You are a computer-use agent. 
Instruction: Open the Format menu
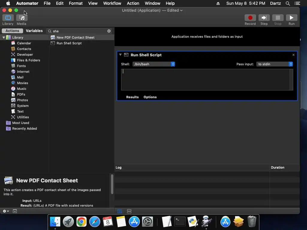click(x=76, y=3)
